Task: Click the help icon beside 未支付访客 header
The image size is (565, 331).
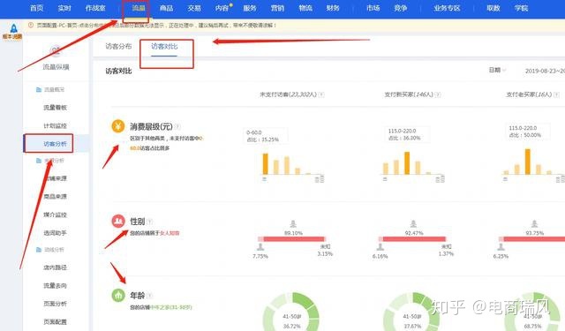Action: click(x=321, y=94)
